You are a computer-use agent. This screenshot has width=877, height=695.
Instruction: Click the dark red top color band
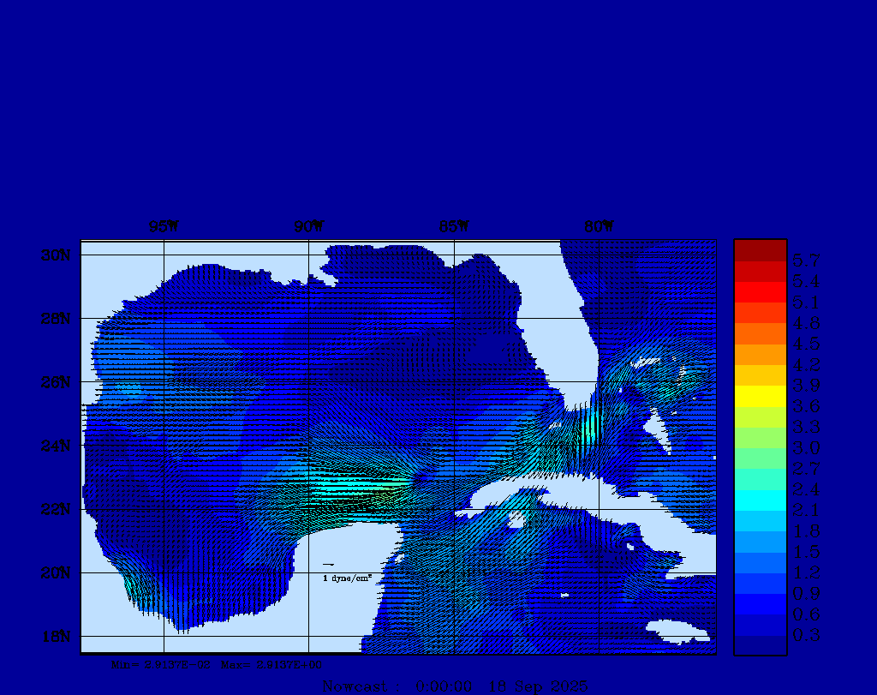point(760,249)
